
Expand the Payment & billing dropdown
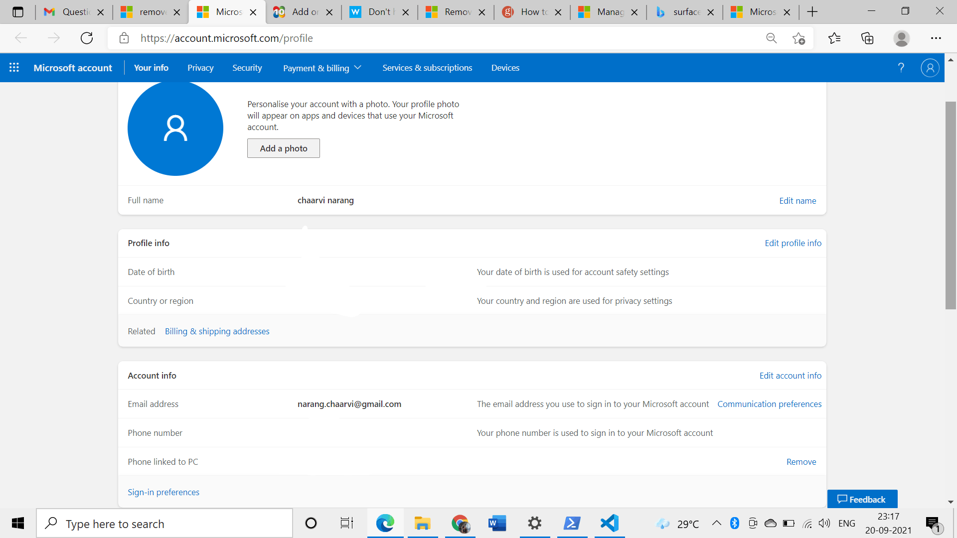click(322, 68)
